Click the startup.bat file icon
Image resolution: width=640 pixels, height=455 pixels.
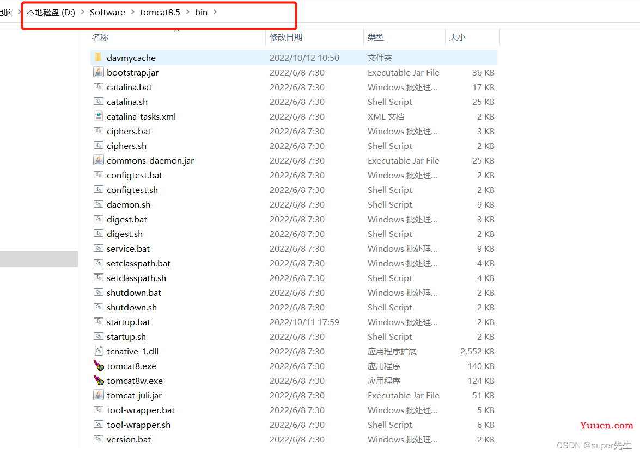pos(99,321)
